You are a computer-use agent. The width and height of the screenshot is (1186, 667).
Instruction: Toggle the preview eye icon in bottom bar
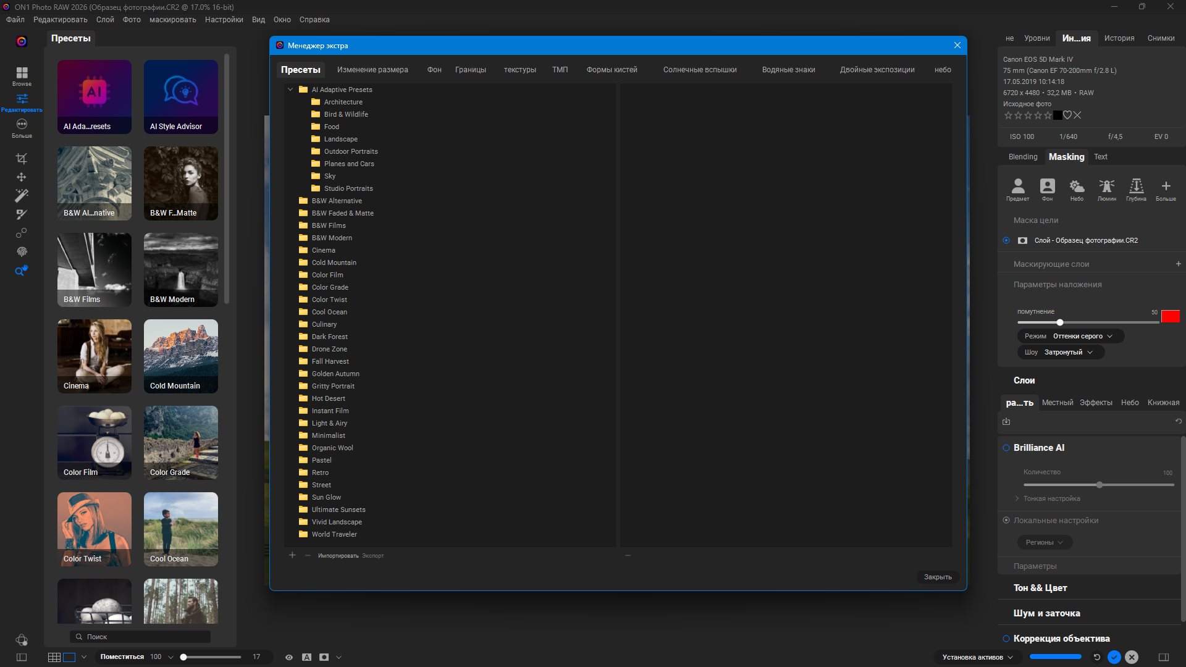[288, 657]
